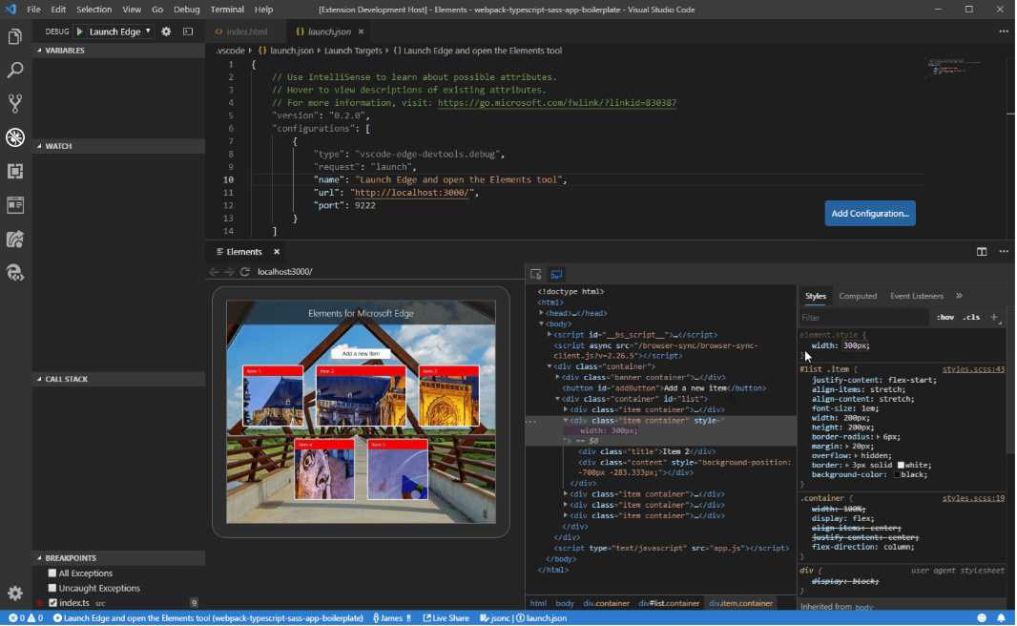Open the Debug Console icon
1017x626 pixels.
(x=188, y=31)
